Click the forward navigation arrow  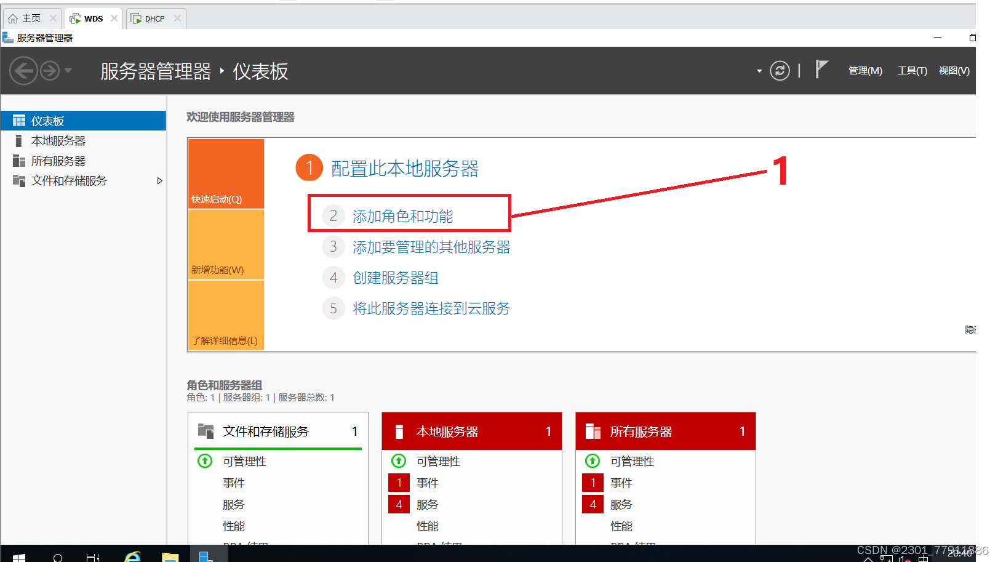point(50,71)
